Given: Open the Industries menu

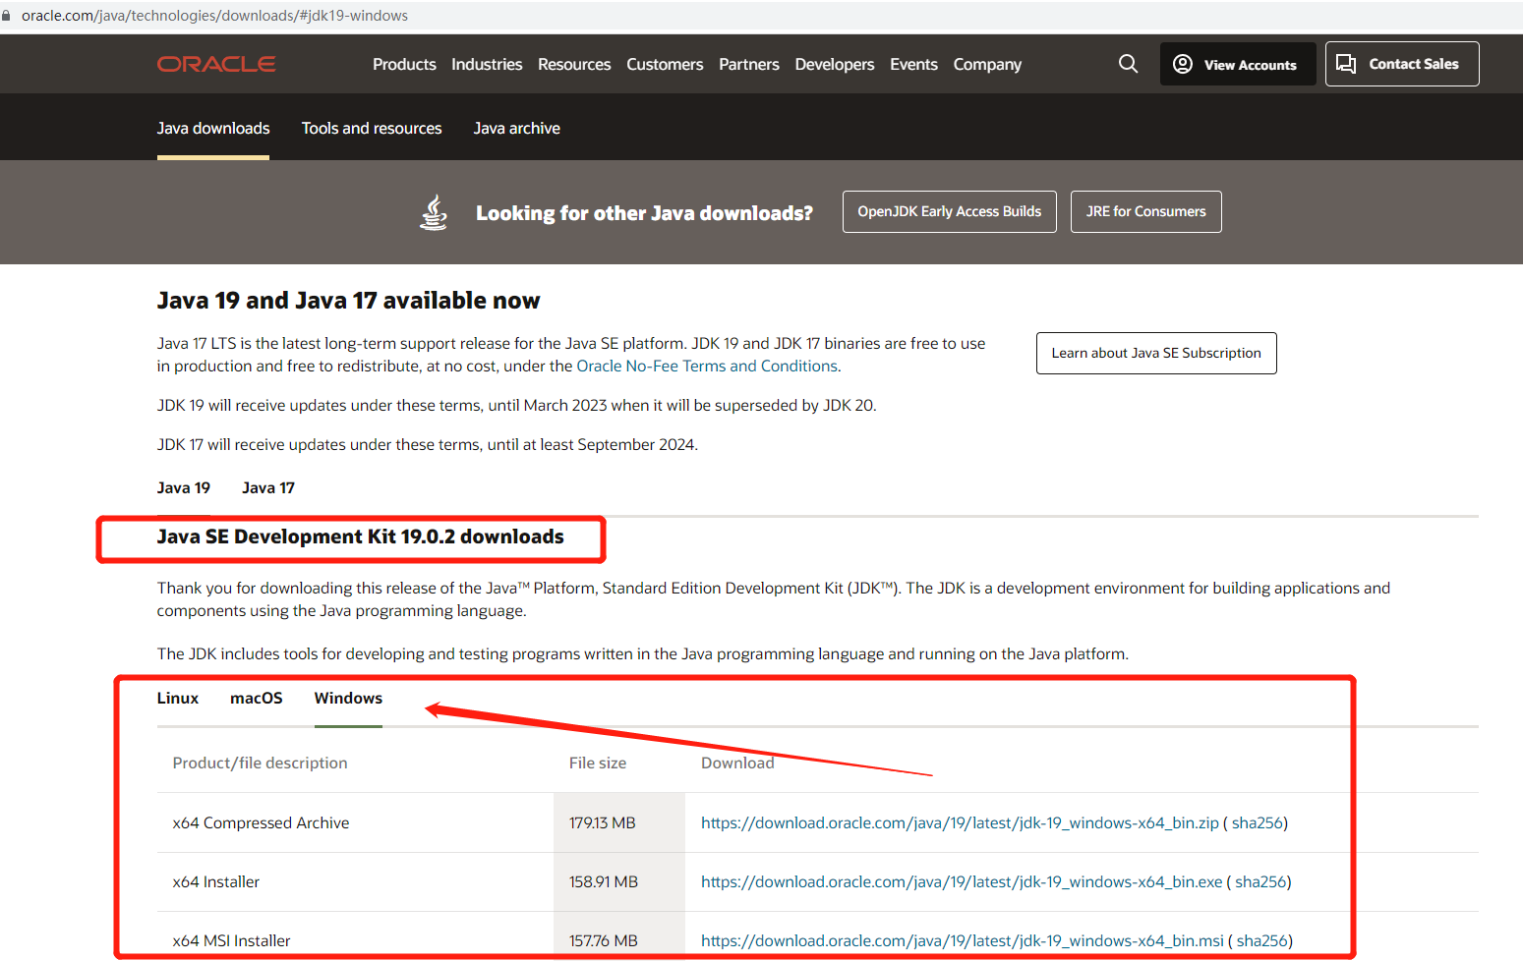Looking at the screenshot, I should point(487,64).
